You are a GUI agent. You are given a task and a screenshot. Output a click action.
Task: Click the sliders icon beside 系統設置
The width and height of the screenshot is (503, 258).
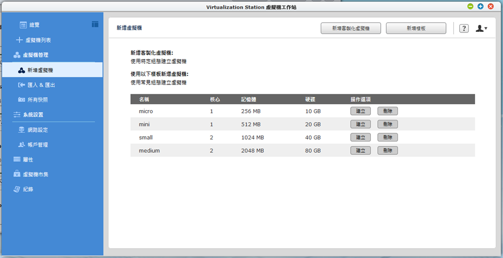[17, 115]
